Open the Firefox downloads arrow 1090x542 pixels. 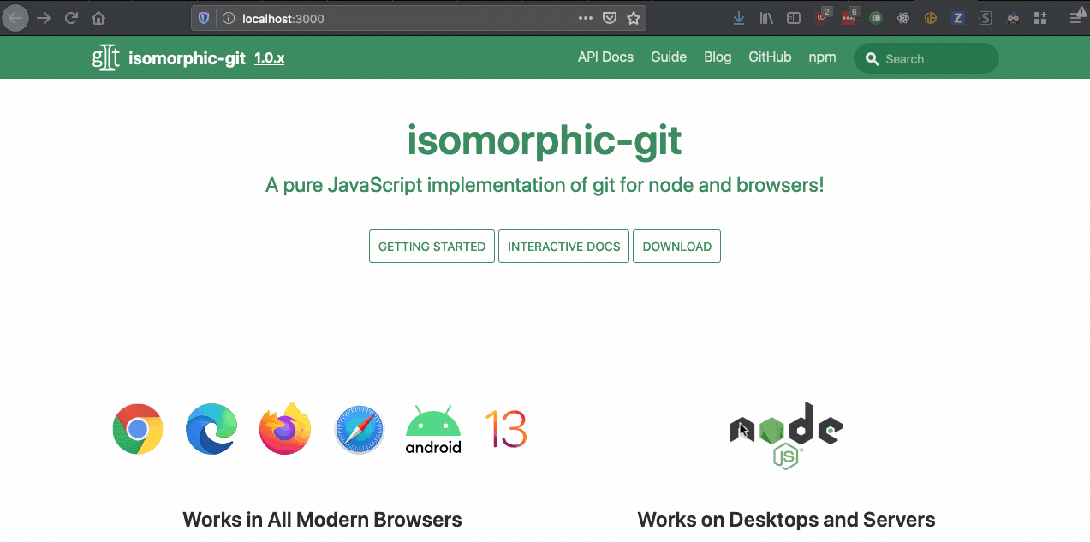740,17
